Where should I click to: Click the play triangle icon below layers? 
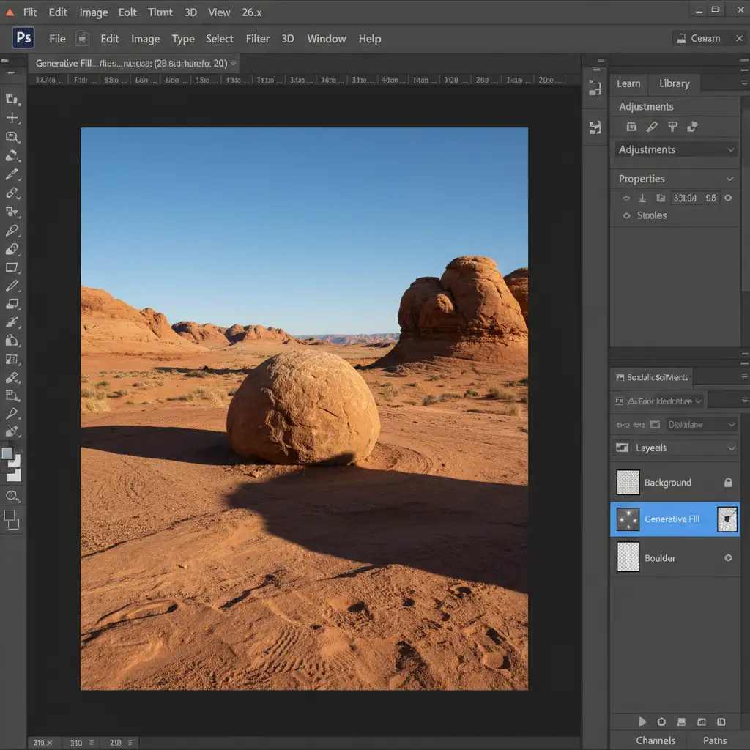click(642, 721)
